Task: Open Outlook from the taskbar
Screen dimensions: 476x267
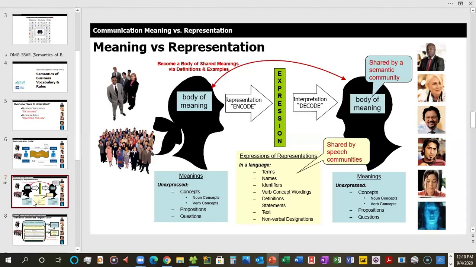Action: [259, 260]
